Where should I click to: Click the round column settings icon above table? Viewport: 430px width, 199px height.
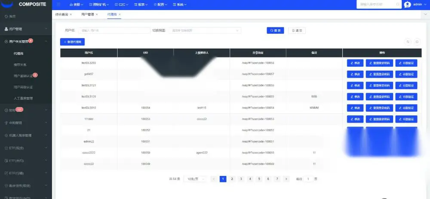coord(417,42)
